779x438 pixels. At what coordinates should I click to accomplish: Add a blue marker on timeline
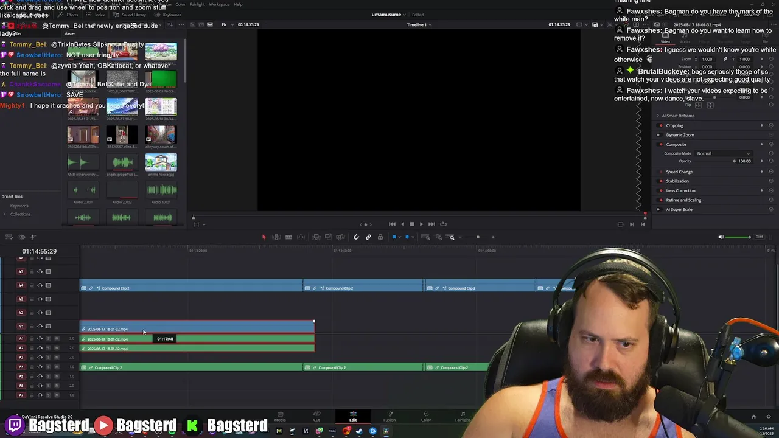pos(407,237)
